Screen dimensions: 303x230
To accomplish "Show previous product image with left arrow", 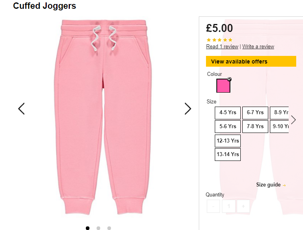I will tap(21, 109).
